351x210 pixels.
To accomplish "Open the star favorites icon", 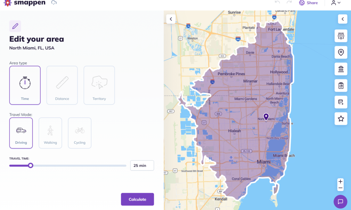I will tap(340, 119).
